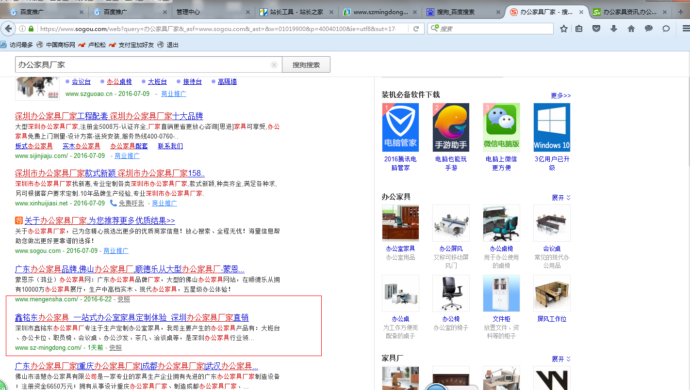The height and width of the screenshot is (390, 690).
Task: Click the 微信电脑版 WeChat desktop icon
Action: click(501, 127)
